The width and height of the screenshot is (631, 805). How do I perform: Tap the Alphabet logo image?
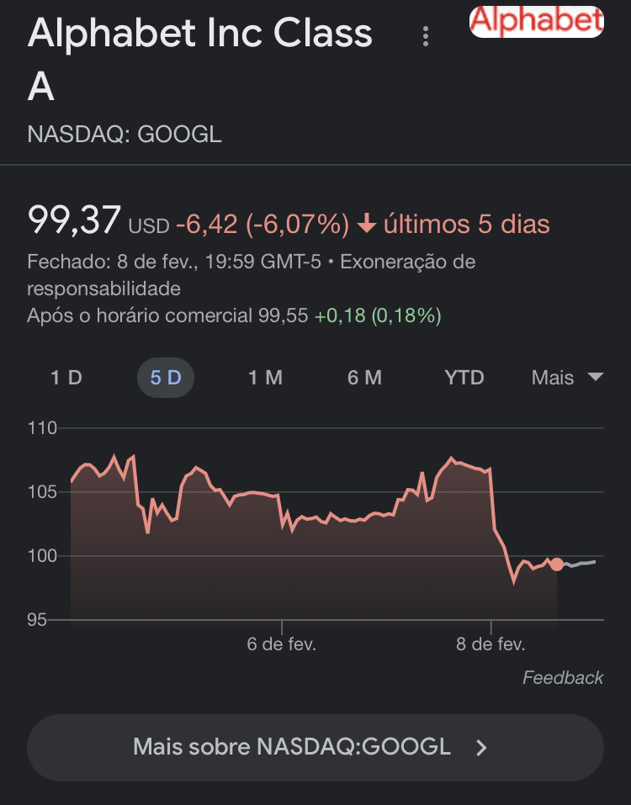(537, 22)
